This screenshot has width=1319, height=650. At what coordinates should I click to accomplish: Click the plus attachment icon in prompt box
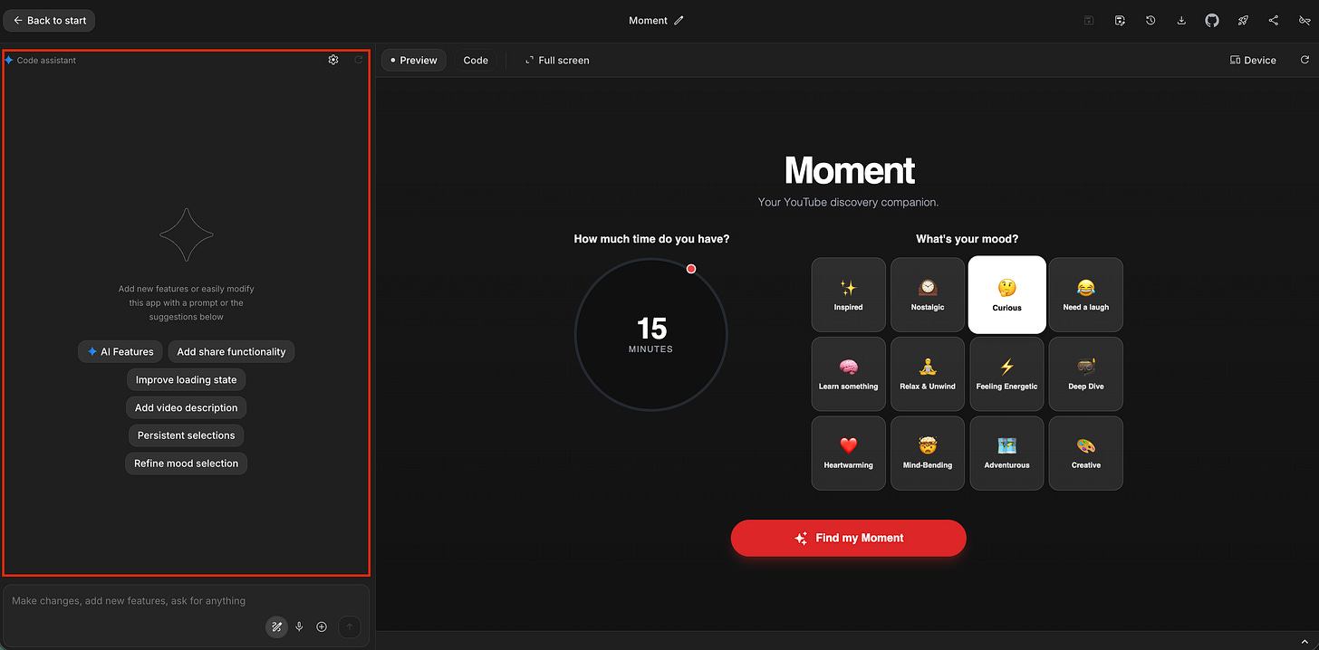click(x=322, y=626)
